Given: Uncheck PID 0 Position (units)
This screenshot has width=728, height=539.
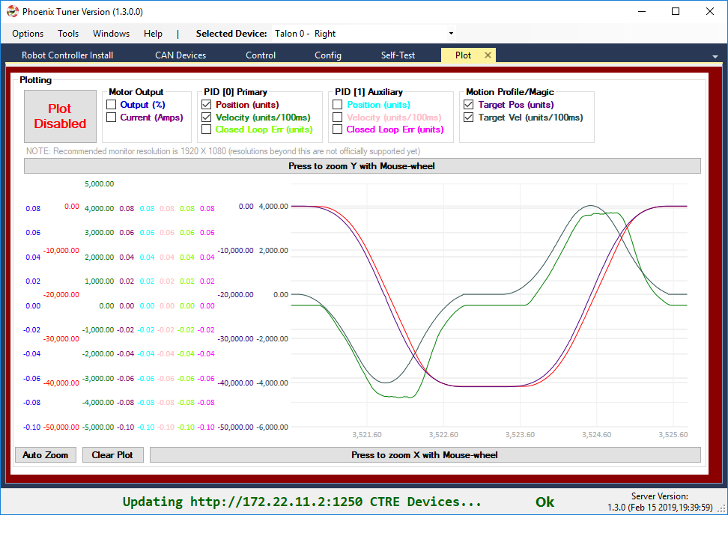Looking at the screenshot, I should click(207, 105).
